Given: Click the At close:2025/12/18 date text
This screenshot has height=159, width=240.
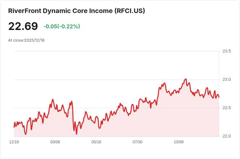Looking at the screenshot, I should click(x=26, y=40).
